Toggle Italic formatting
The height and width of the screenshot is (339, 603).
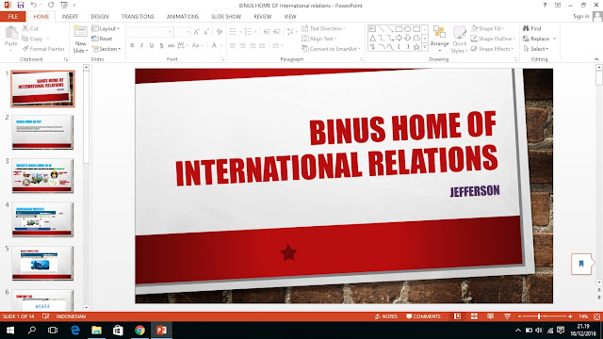pos(142,45)
